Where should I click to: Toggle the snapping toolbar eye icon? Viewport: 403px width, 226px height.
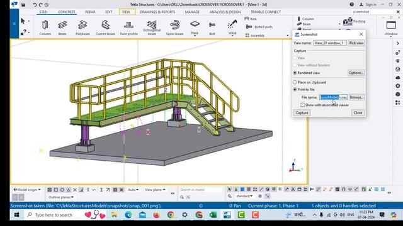click(173, 193)
